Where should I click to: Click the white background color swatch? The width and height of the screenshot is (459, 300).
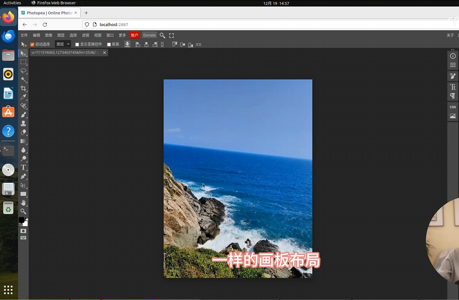pyautogui.click(x=26, y=223)
